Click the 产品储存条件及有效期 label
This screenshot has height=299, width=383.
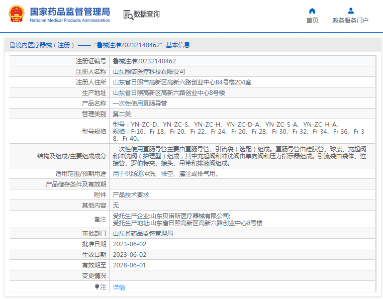point(76,184)
